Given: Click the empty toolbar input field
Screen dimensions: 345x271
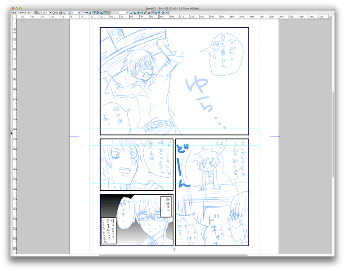Looking at the screenshot, I should [122, 13].
